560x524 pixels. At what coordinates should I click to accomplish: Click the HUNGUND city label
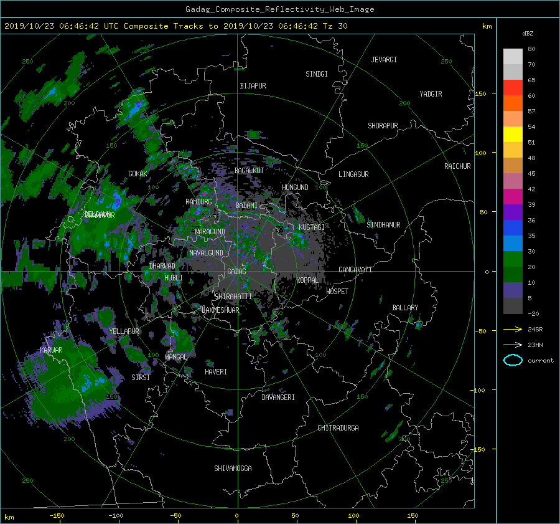295,188
